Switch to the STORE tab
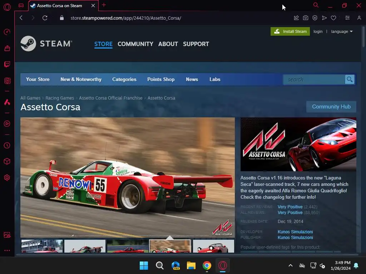Image resolution: width=366 pixels, height=274 pixels. coord(103,44)
